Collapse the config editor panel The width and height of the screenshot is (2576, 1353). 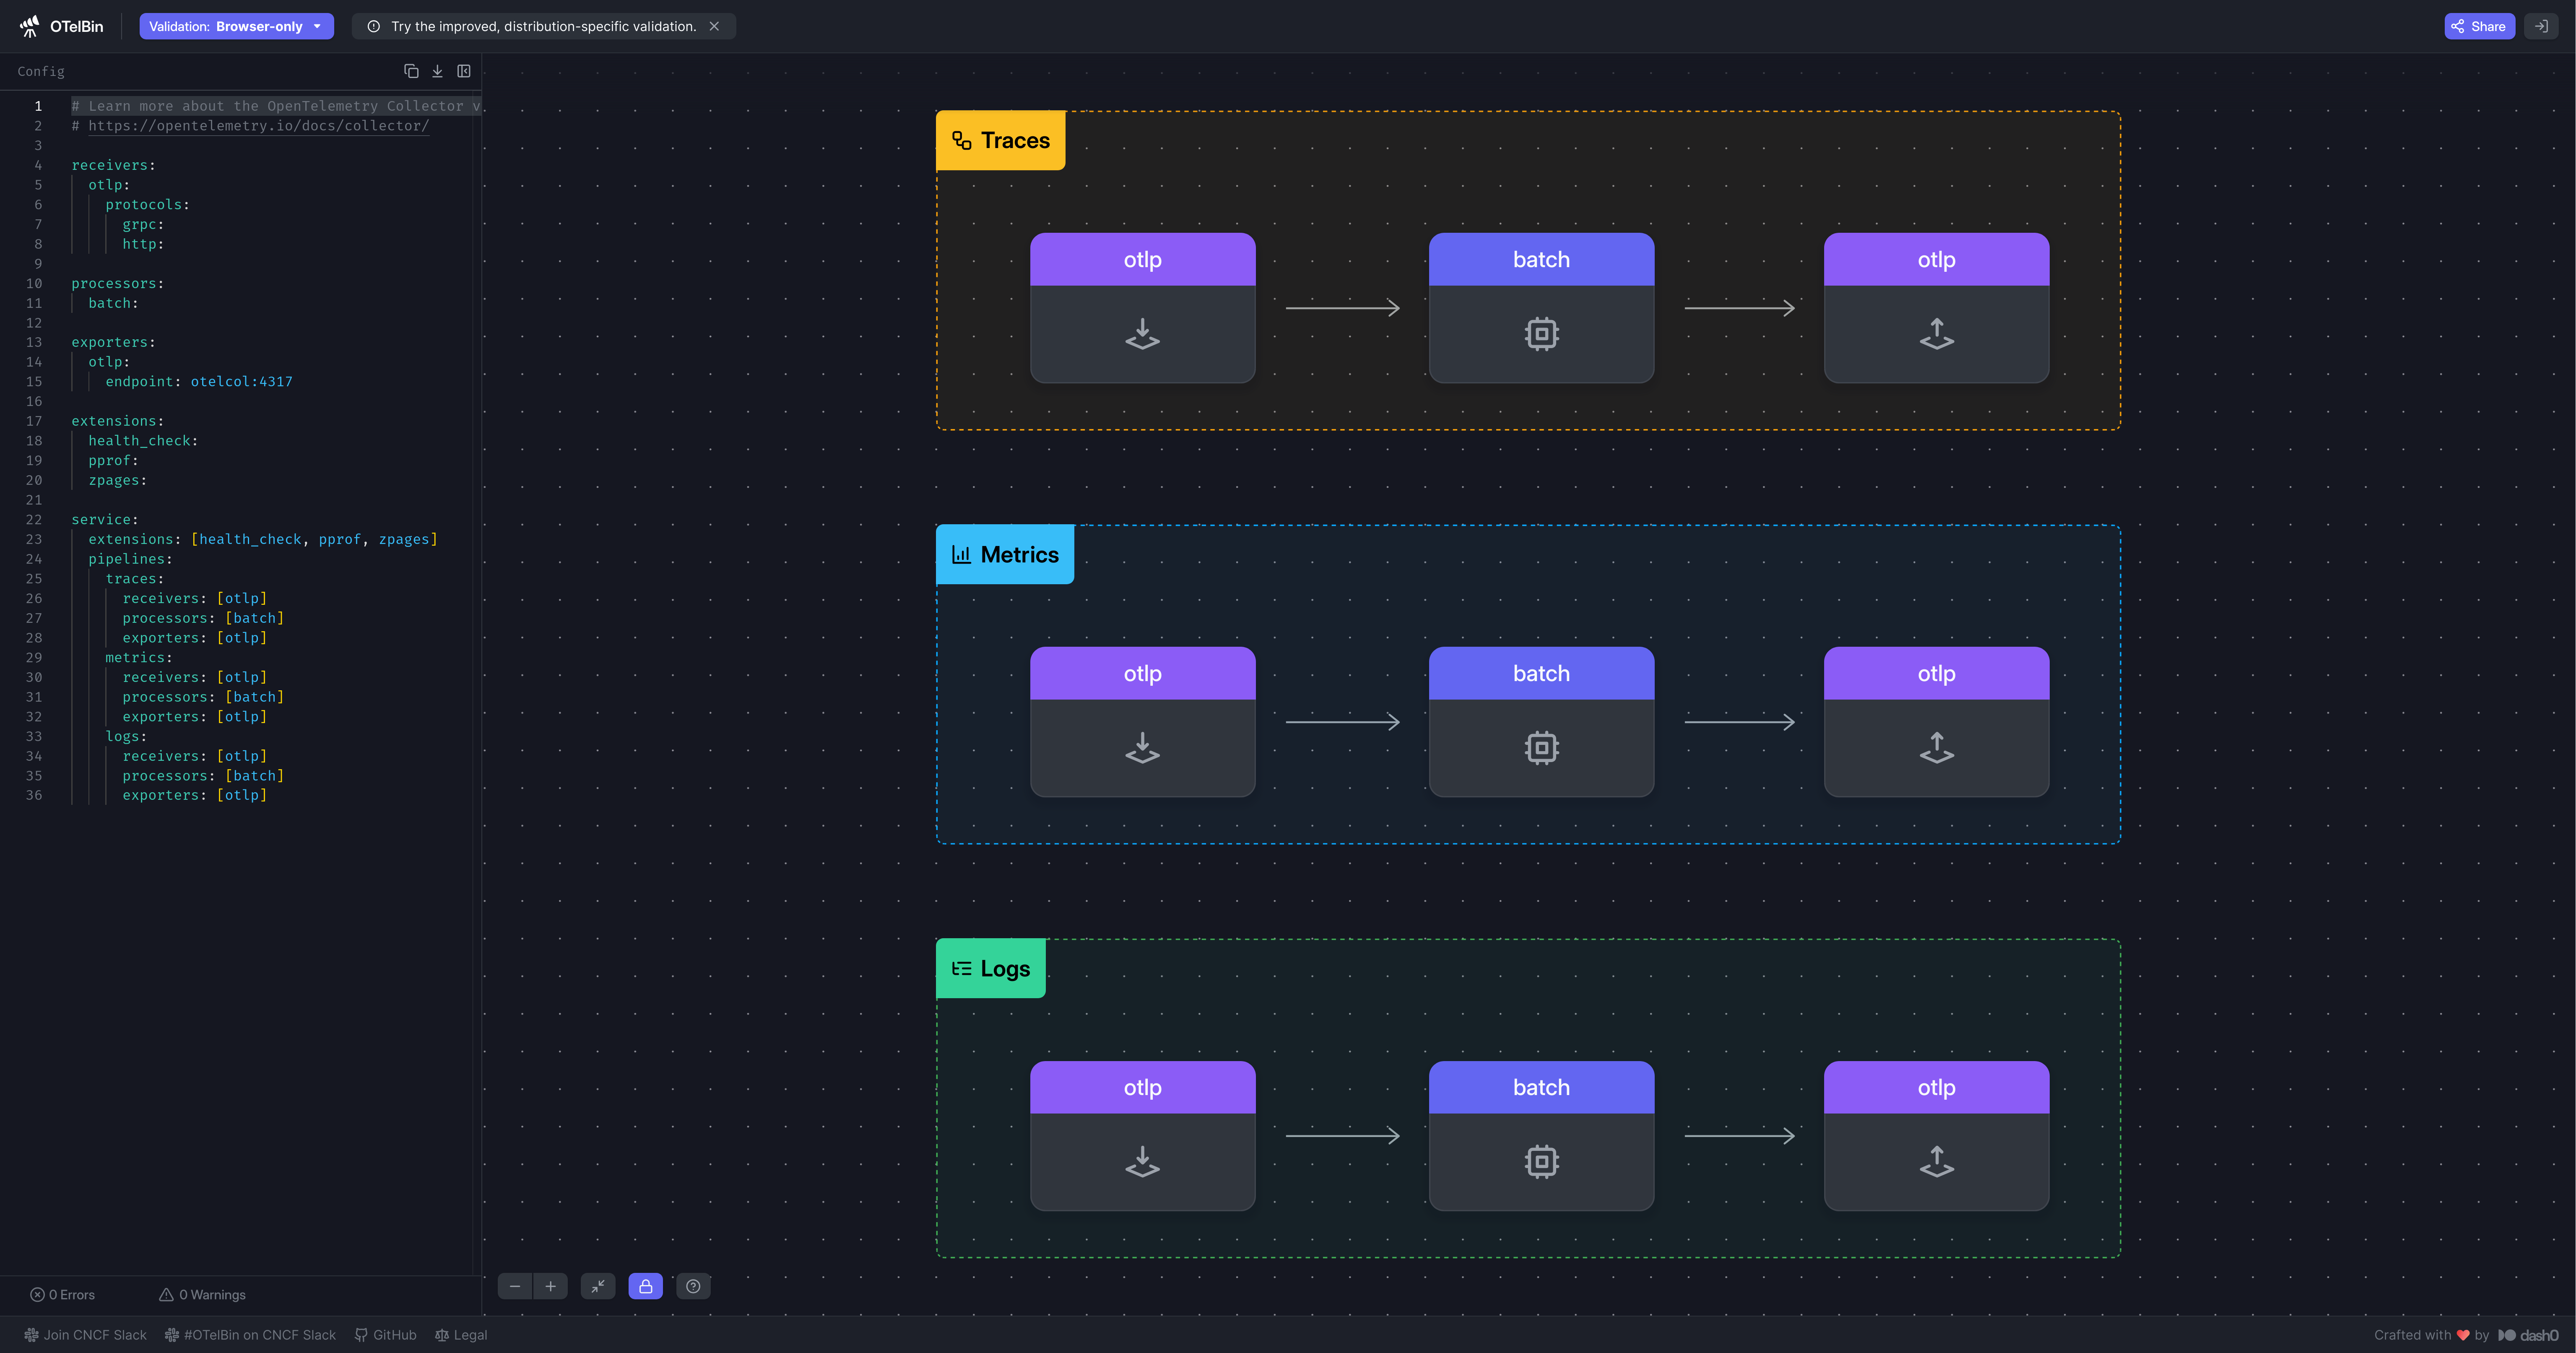(464, 71)
